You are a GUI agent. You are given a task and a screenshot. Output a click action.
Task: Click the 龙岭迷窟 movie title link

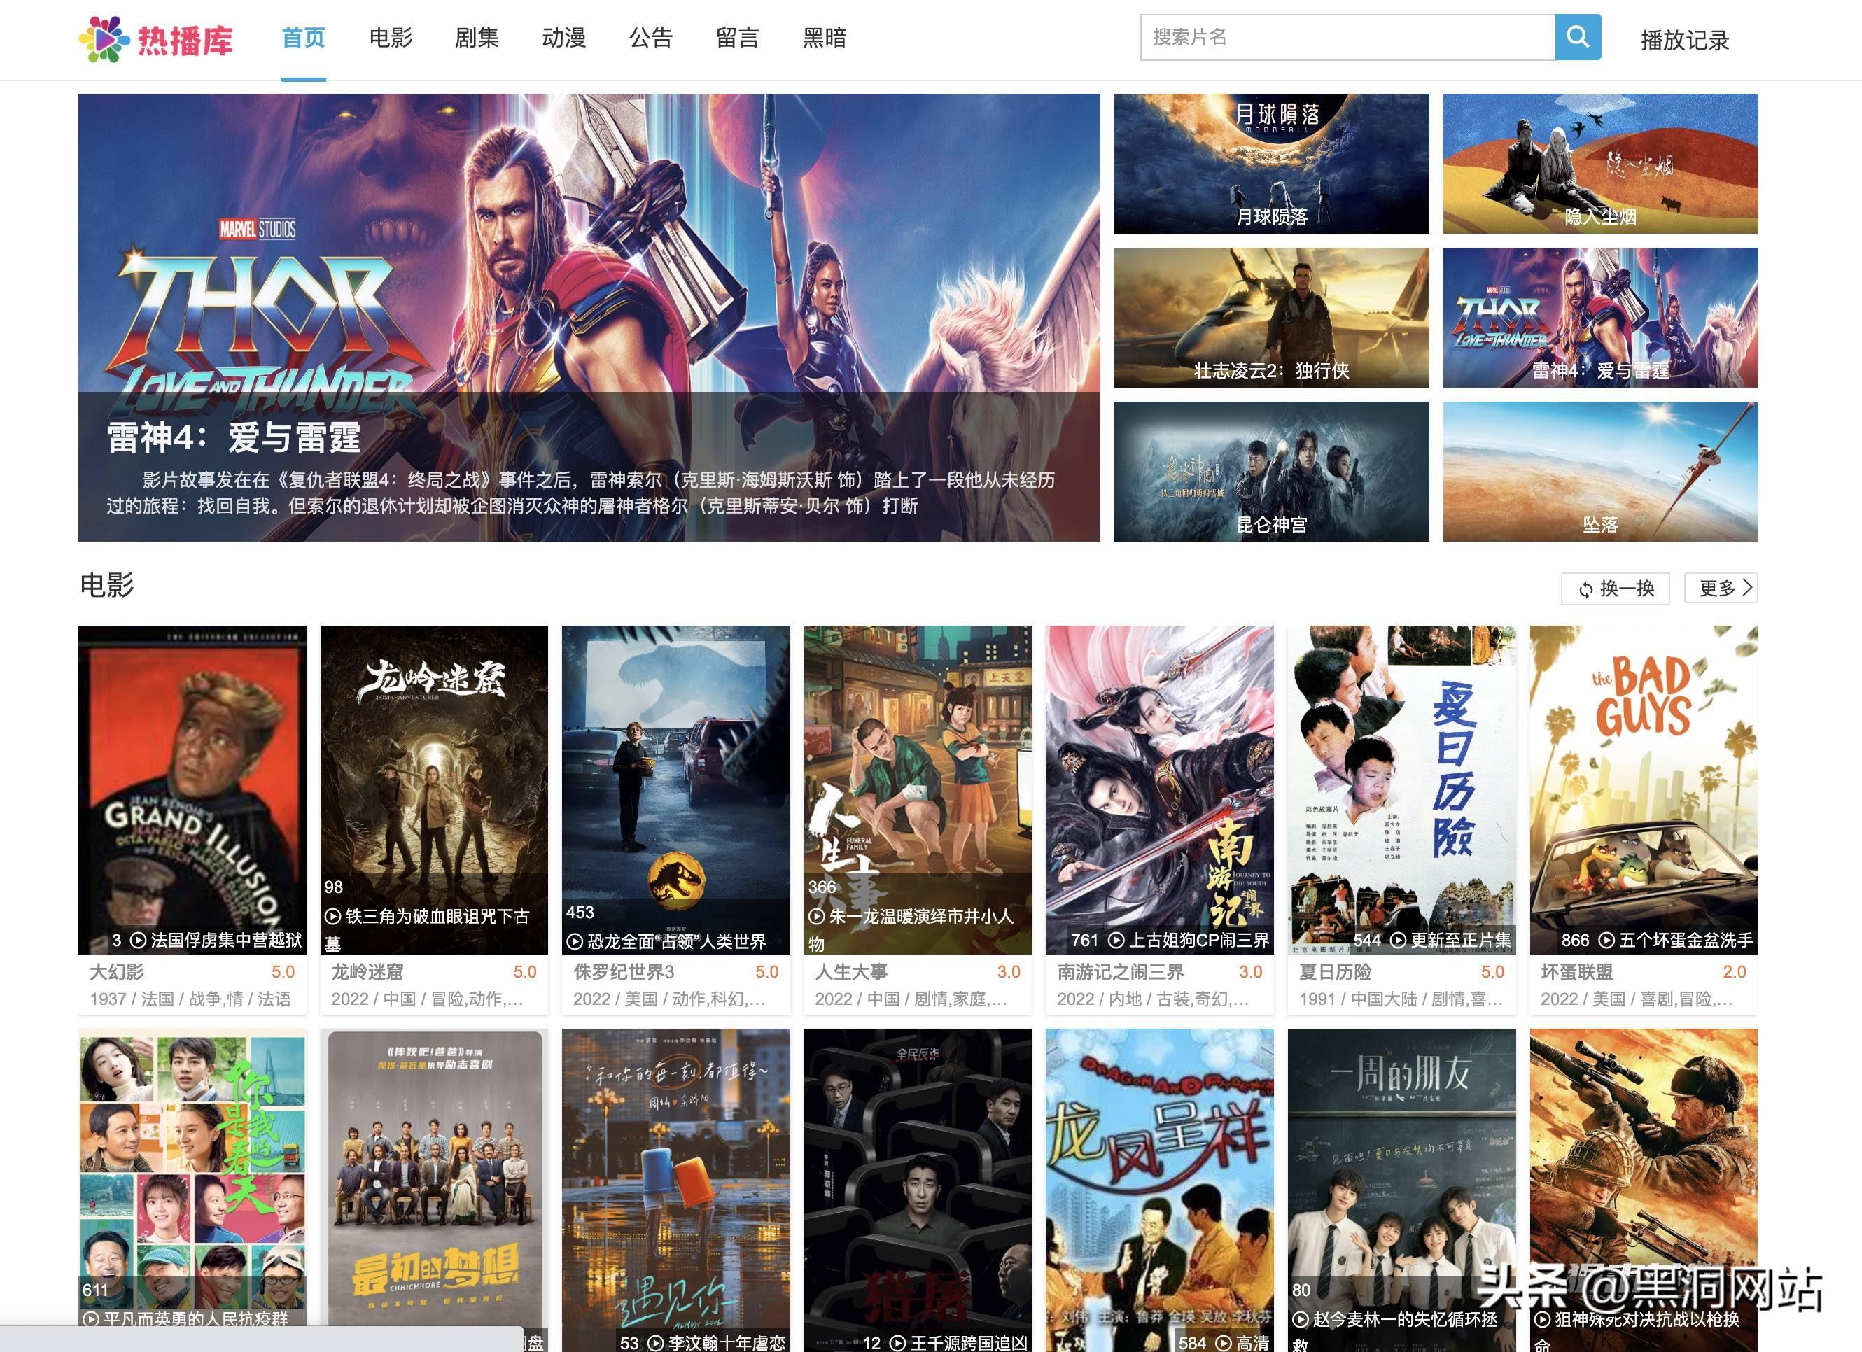click(367, 972)
